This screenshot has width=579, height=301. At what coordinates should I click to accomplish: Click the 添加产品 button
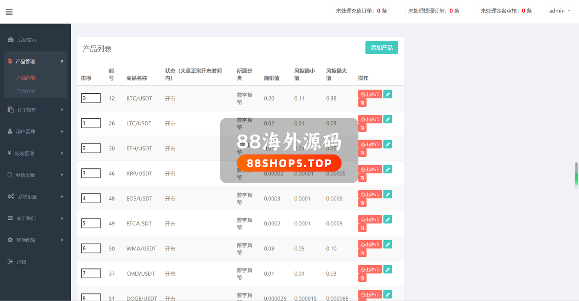coord(381,48)
